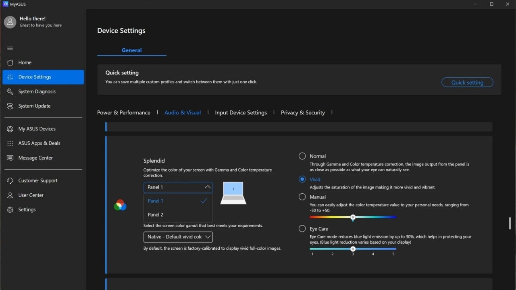Screen dimensions: 516x290
Task: Click the ASUS Apps & Deals grid icon
Action: [10, 143]
